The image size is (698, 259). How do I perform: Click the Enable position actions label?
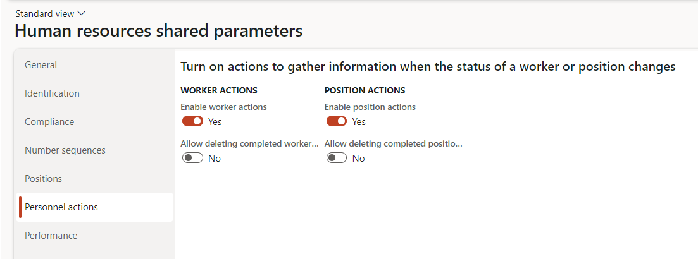[370, 107]
